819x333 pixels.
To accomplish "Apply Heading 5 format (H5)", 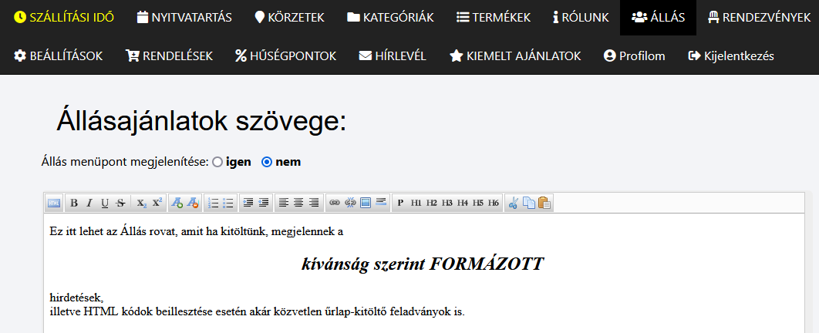I will pyautogui.click(x=478, y=203).
